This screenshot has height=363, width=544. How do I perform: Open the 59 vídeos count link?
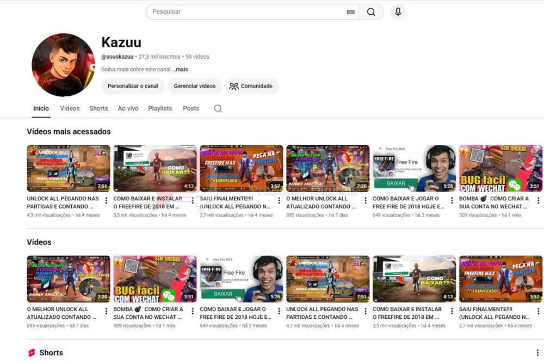tap(197, 57)
